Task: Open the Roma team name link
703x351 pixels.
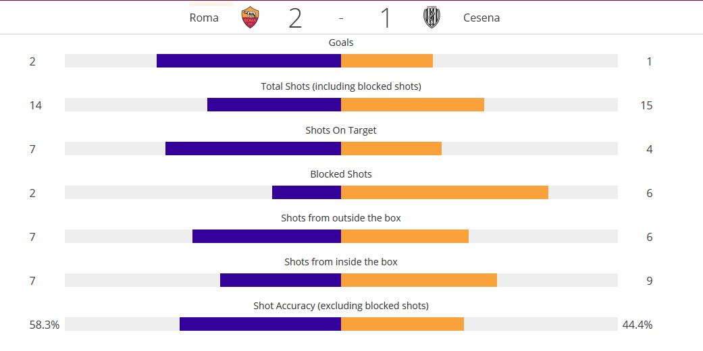Action: click(204, 18)
